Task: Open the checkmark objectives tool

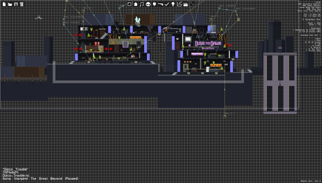Action: pyautogui.click(x=167, y=4)
